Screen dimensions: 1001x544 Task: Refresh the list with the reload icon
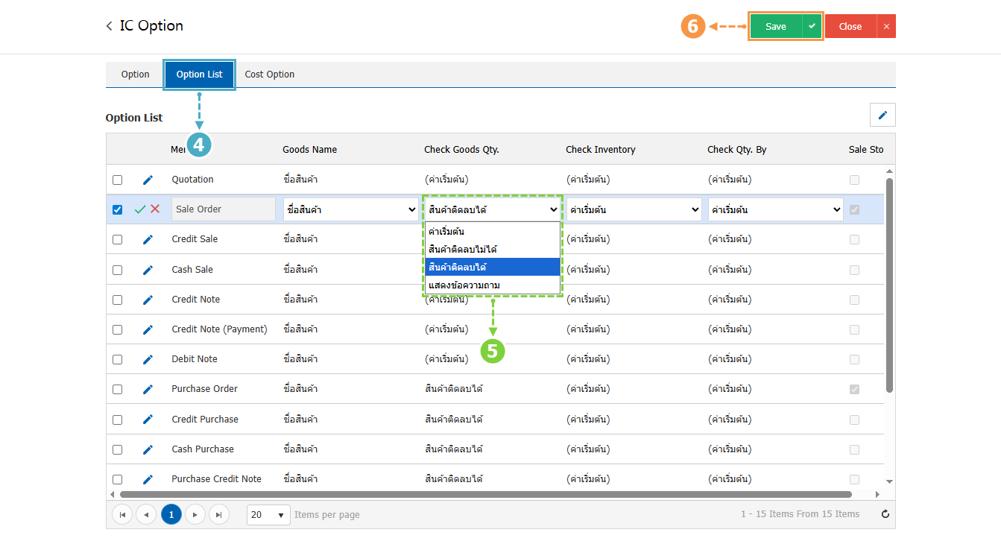pyautogui.click(x=885, y=514)
